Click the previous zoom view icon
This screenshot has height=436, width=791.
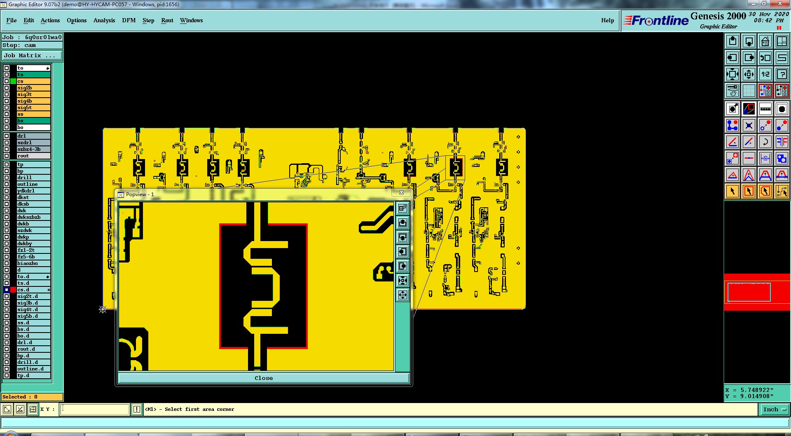point(765,58)
